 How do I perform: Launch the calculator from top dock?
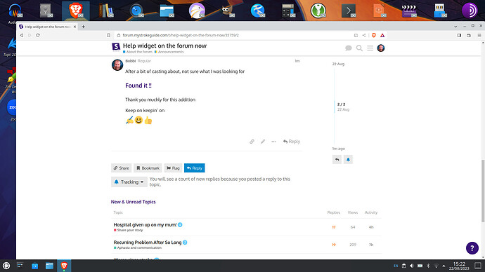(x=288, y=11)
